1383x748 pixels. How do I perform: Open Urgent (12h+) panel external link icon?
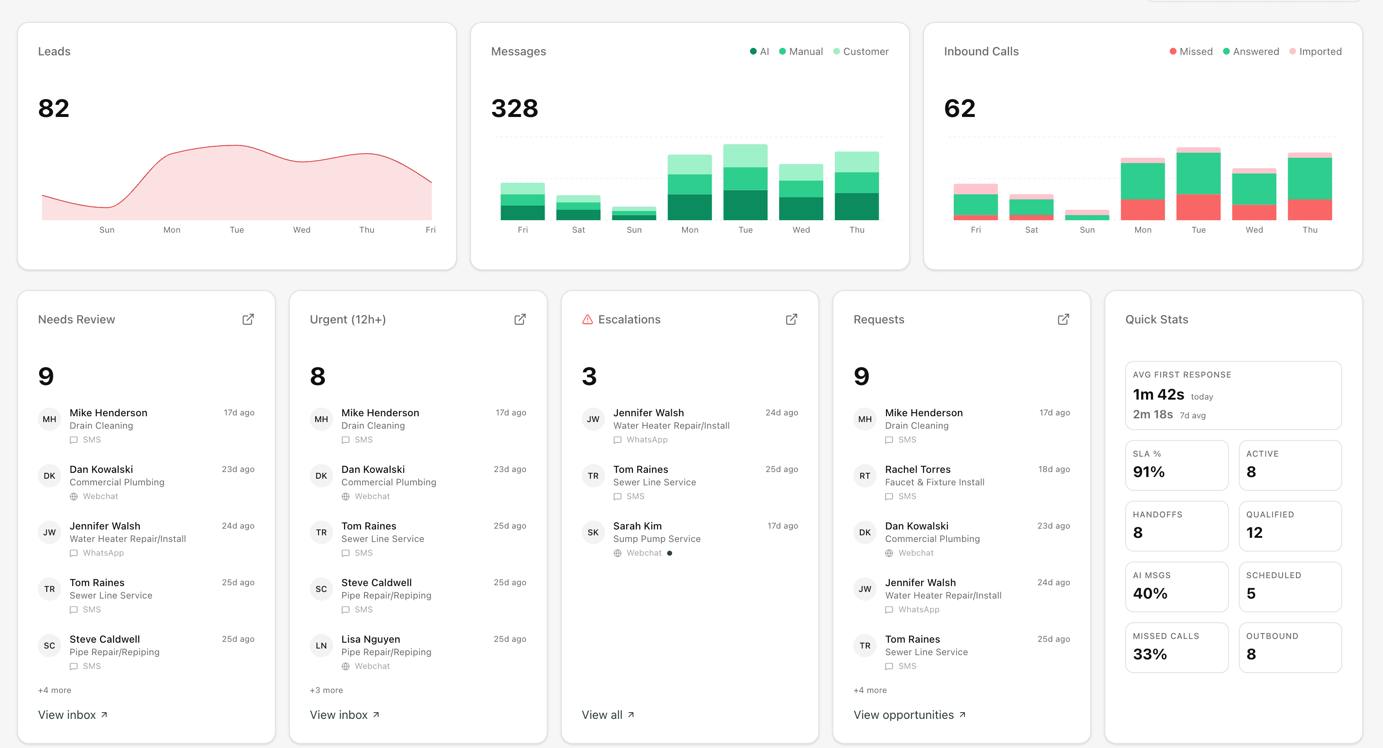[x=519, y=319]
